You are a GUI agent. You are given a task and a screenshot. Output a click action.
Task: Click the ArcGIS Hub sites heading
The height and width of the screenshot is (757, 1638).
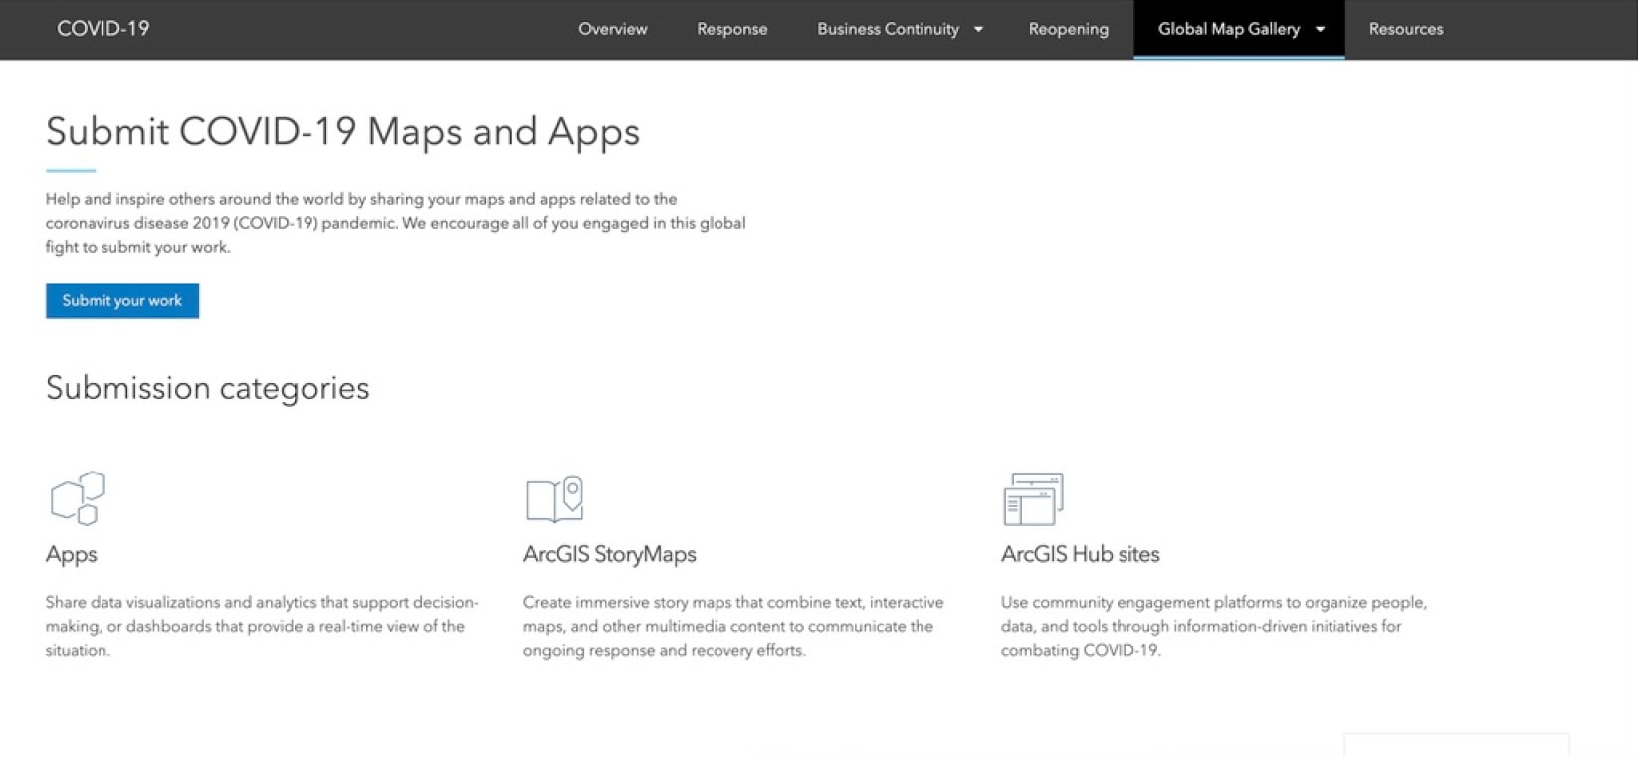coord(1080,554)
